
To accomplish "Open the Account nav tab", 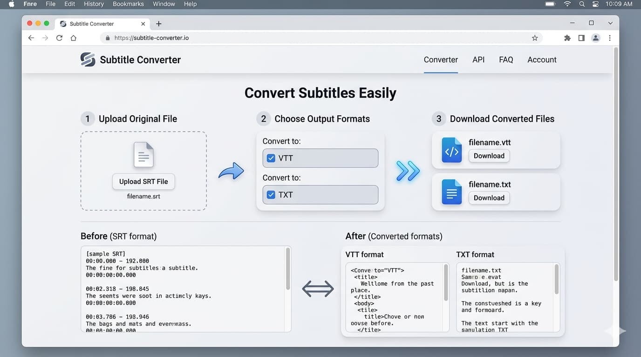I will [x=542, y=59].
